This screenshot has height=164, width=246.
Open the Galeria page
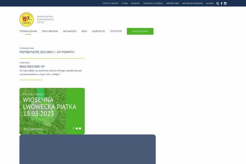[x=210, y=3]
